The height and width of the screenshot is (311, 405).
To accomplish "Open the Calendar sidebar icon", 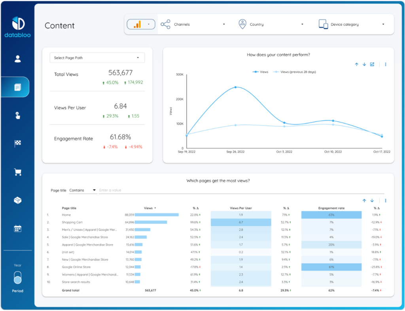I will point(17,229).
